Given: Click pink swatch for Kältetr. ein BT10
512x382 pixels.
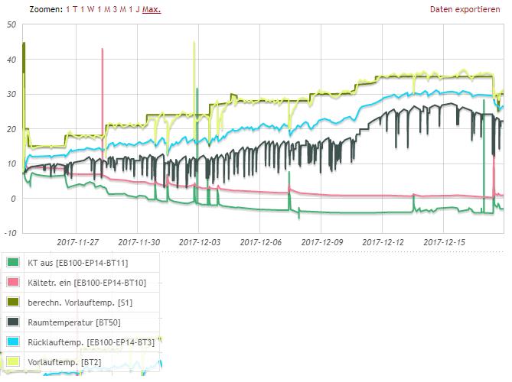Looking at the screenshot, I should (x=13, y=282).
